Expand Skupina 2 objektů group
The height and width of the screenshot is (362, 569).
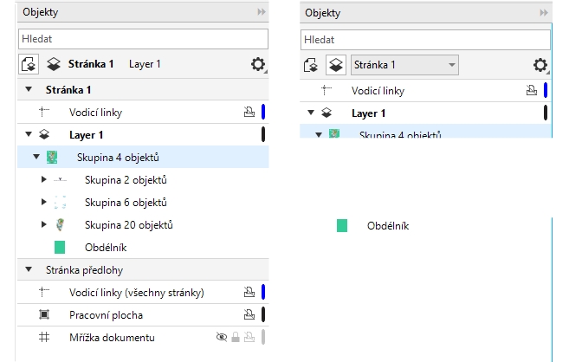[x=45, y=180]
